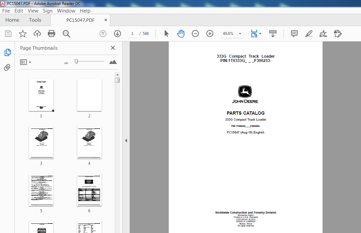Click the reduce thumbnail size icon
This screenshot has width=361, height=233.
tap(66, 63)
